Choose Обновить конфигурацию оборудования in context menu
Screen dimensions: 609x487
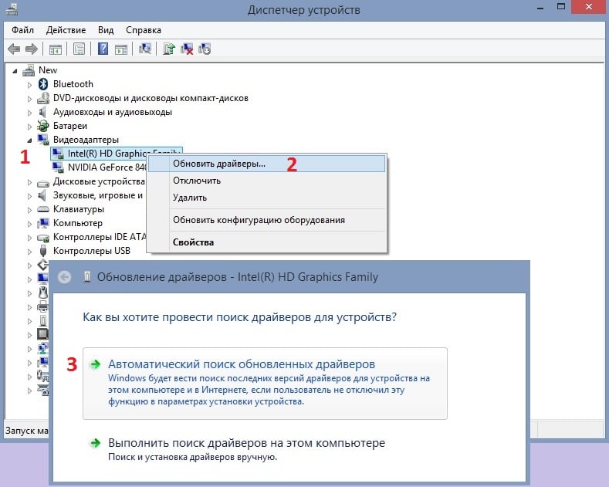tap(267, 220)
